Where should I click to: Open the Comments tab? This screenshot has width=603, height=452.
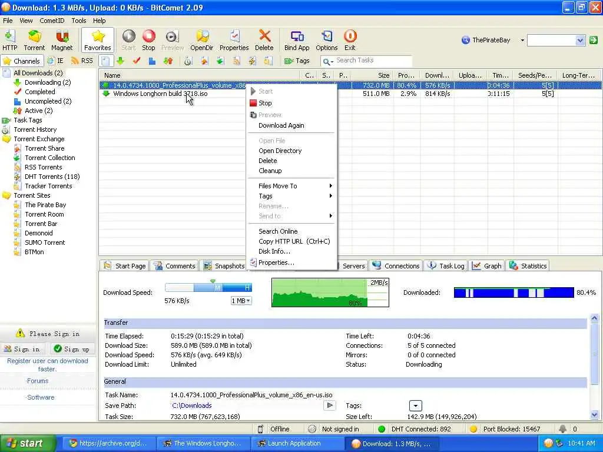coord(175,265)
